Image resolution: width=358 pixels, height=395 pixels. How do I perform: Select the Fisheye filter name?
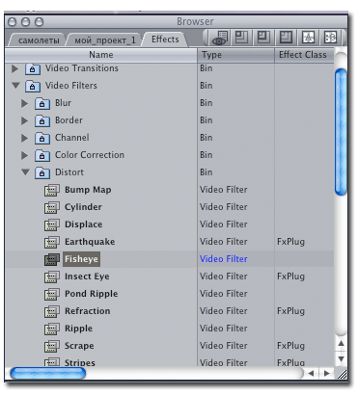(x=81, y=259)
